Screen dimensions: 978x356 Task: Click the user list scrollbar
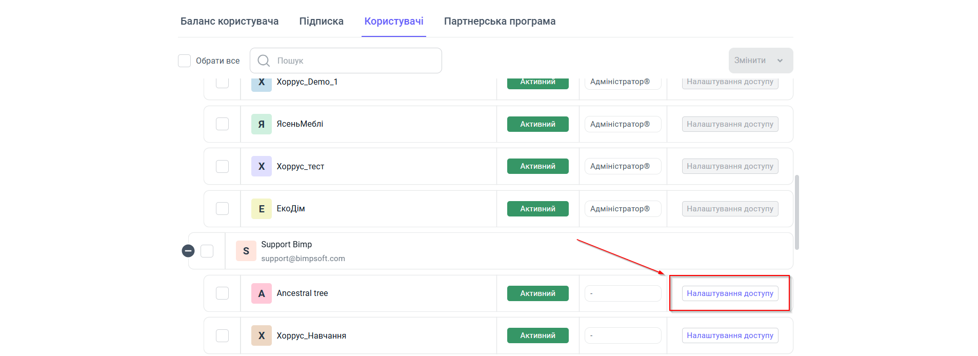click(796, 212)
